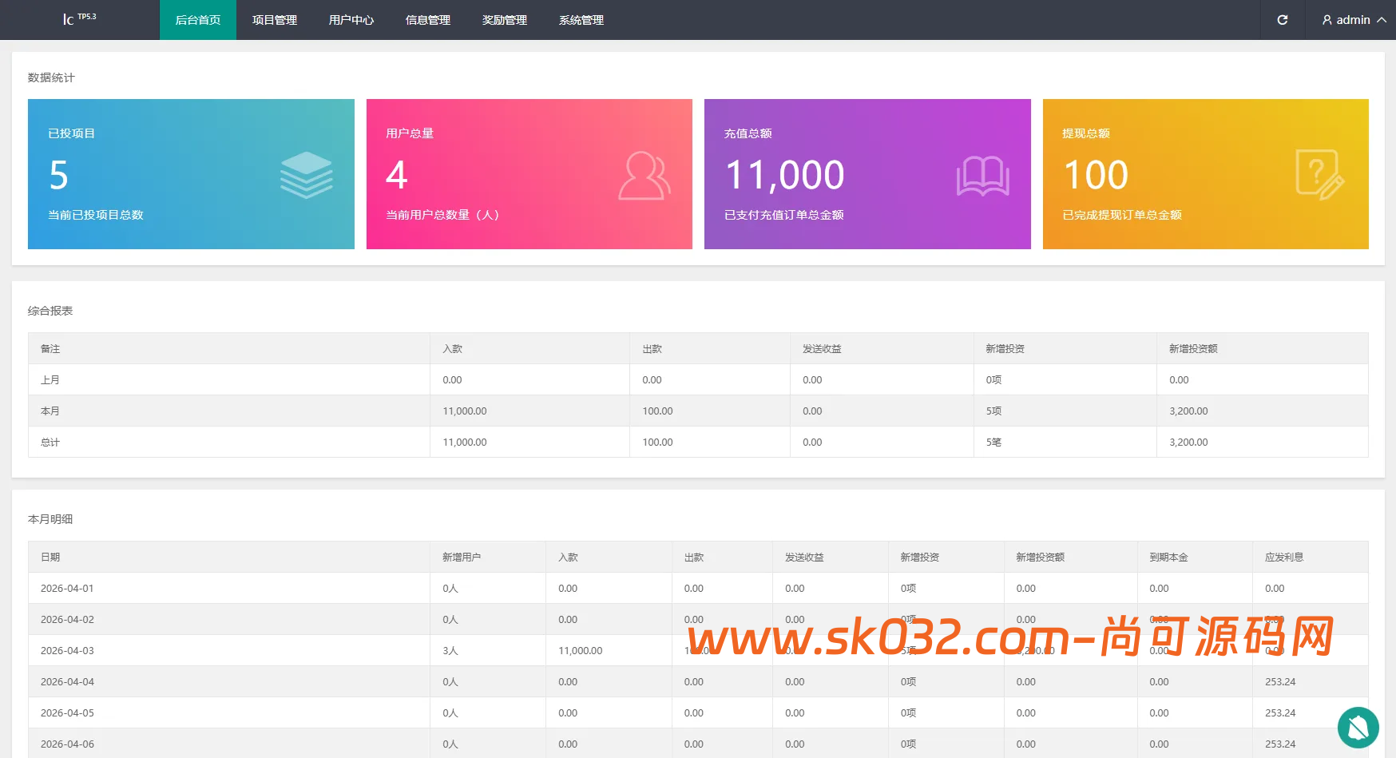Click the 本月明细 section heading
This screenshot has width=1396, height=758.
point(50,519)
